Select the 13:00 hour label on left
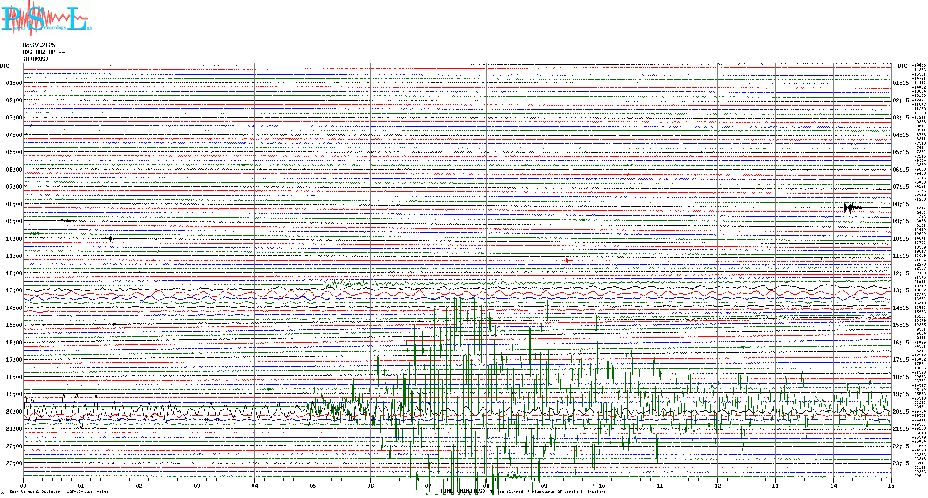 point(14,290)
